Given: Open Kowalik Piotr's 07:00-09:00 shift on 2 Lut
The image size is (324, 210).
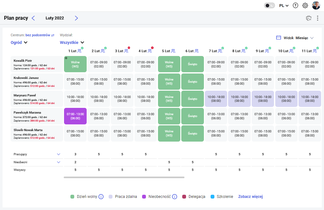Looking at the screenshot, I should (x=99, y=64).
